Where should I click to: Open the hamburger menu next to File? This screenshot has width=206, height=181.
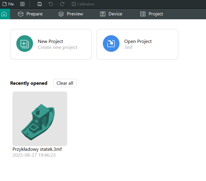23,4
